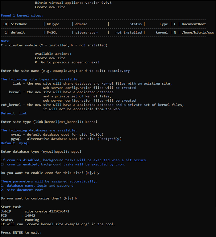Click the 'Press ENTER to exit:' prompt
216x237 pixels.
click(21, 232)
